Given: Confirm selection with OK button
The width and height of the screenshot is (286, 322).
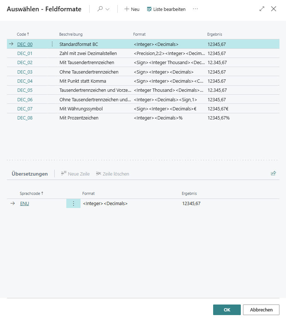Looking at the screenshot, I should 227,310.
